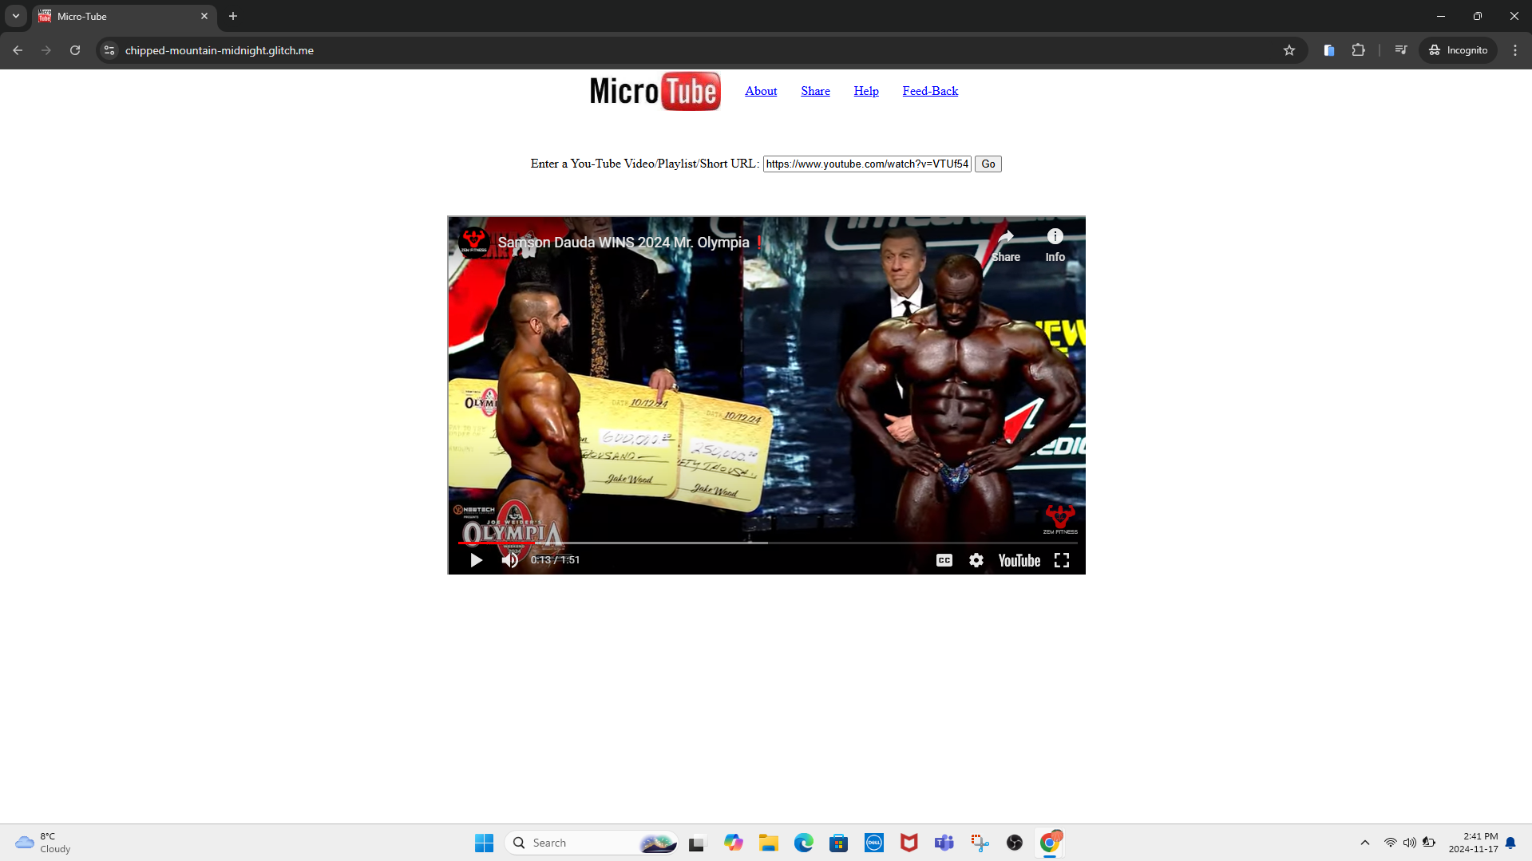1532x861 pixels.
Task: Click the Go button
Action: click(988, 164)
